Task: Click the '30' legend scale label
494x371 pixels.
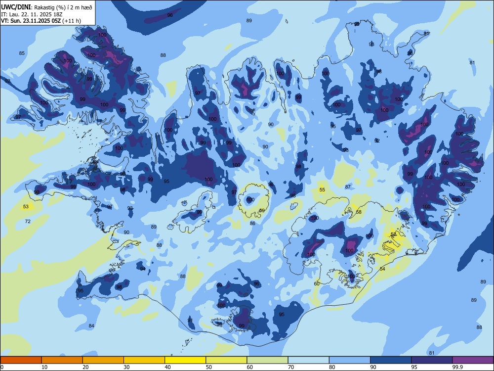Action: [126, 367]
